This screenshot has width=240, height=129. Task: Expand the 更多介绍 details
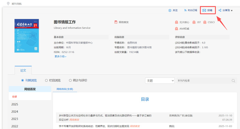click(x=60, y=56)
